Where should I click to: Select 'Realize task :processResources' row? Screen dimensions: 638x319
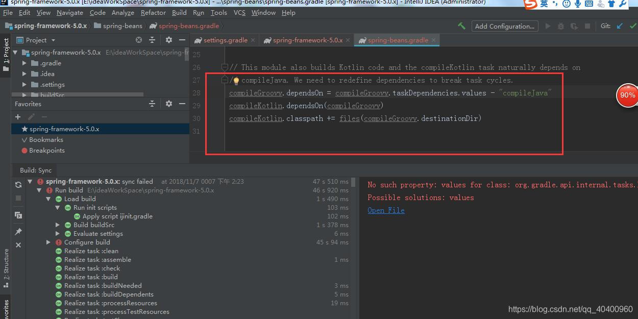[111, 303]
